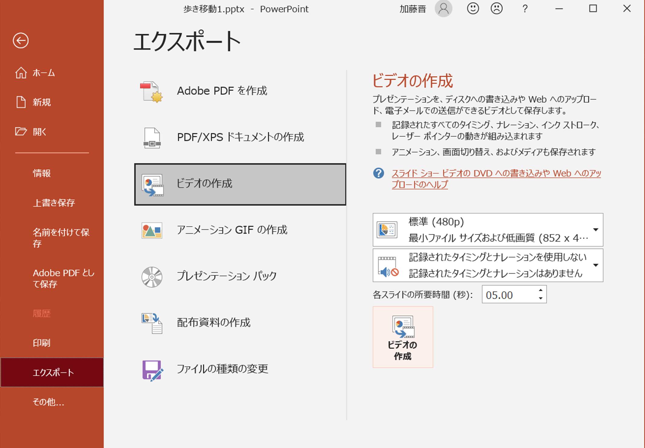The width and height of the screenshot is (645, 448).
Task: Click the 加藤晋 account avatar
Action: click(443, 9)
